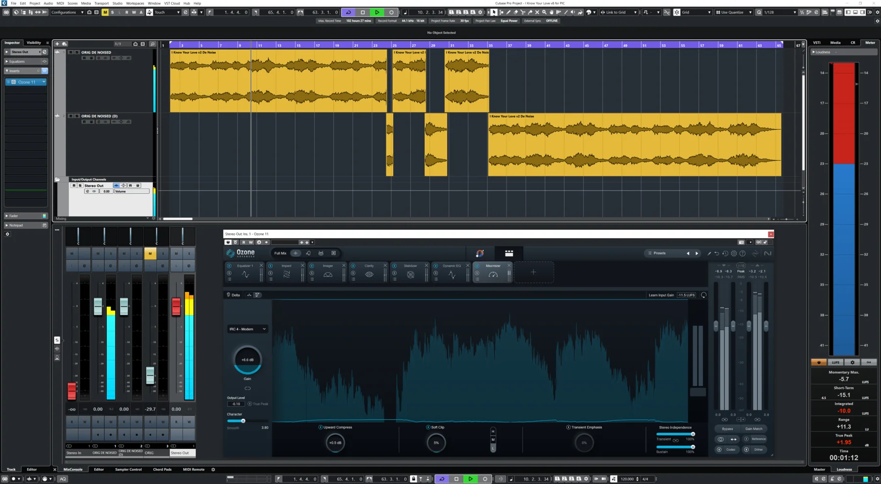Screen dimensions: 881x484
Task: Activate the Record button in the transport
Action: [391, 12]
